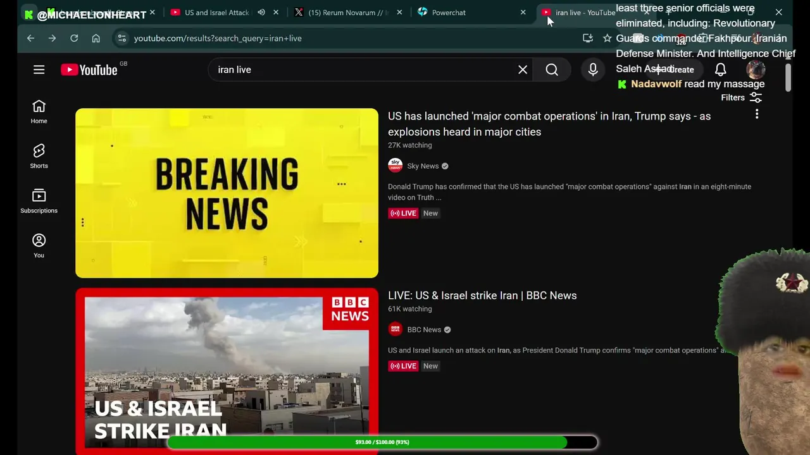This screenshot has width=810, height=455.
Task: Switch to the Rerum Novarum X tab
Action: tap(347, 12)
